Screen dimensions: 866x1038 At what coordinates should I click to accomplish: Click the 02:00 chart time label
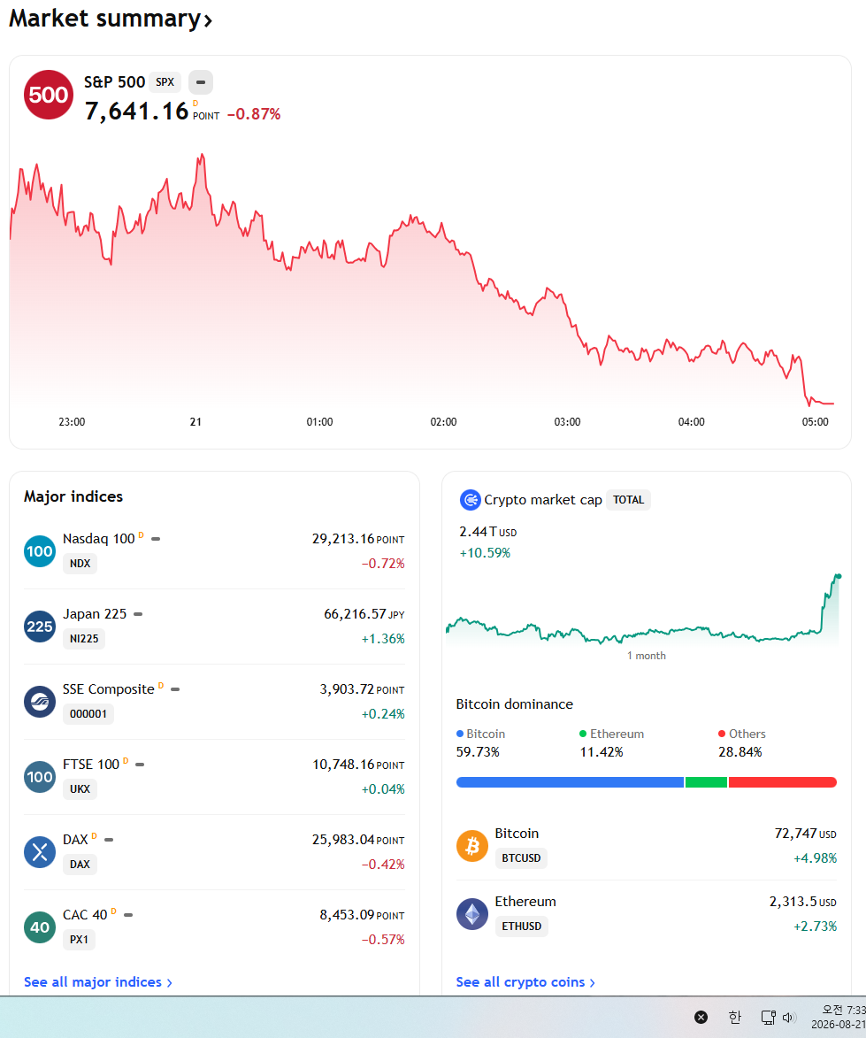tap(443, 422)
